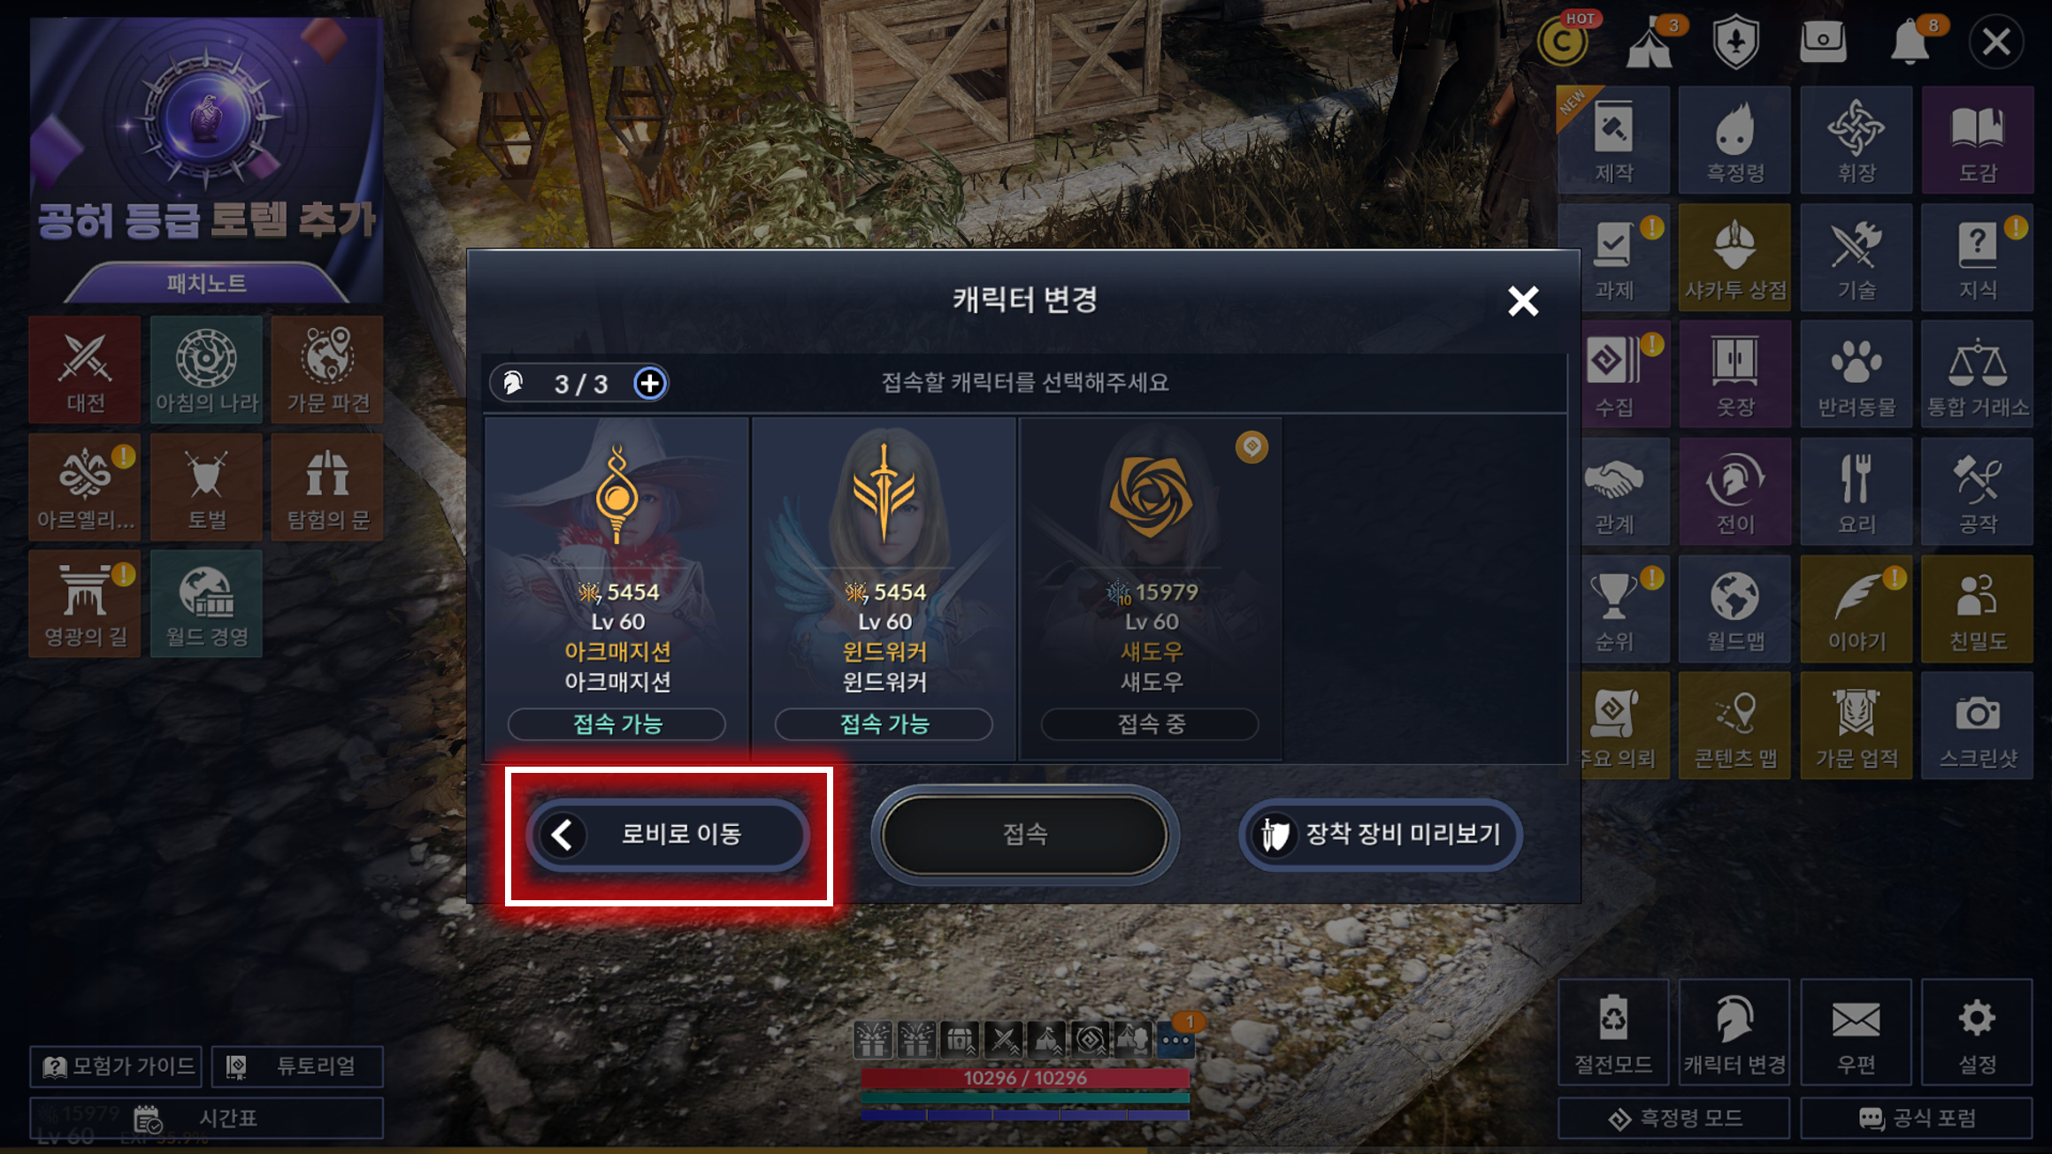Click the notification bell icon

pyautogui.click(x=1910, y=41)
